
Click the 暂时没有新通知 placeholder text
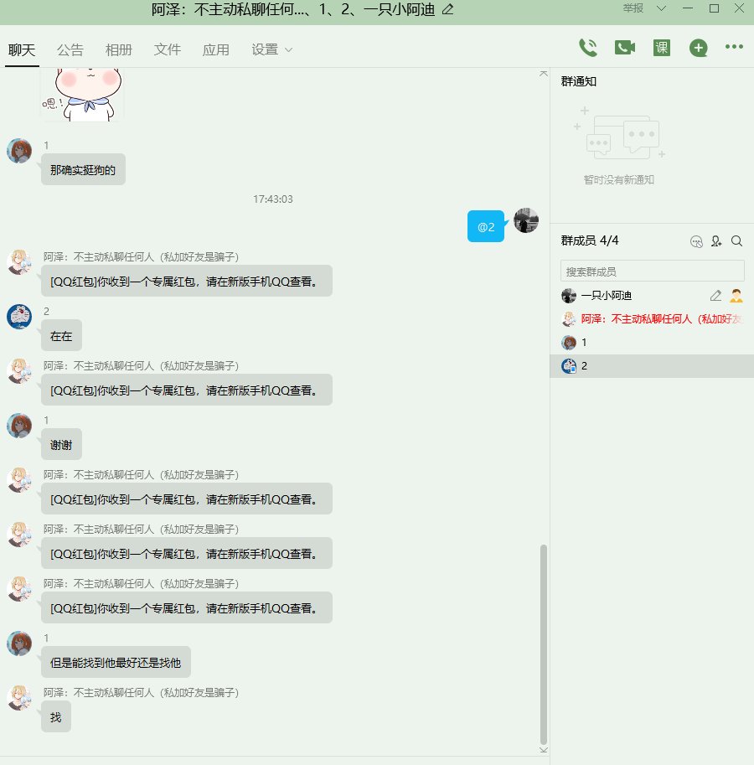click(619, 179)
